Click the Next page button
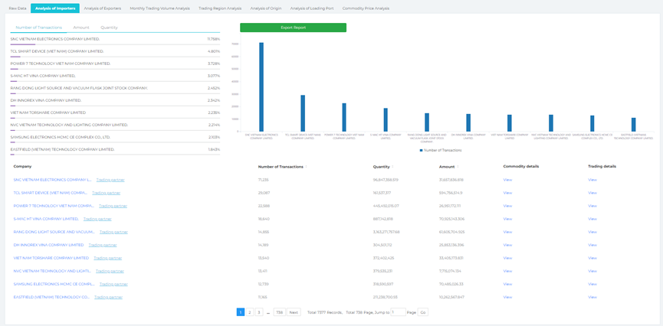The height and width of the screenshot is (326, 663). pos(294,312)
